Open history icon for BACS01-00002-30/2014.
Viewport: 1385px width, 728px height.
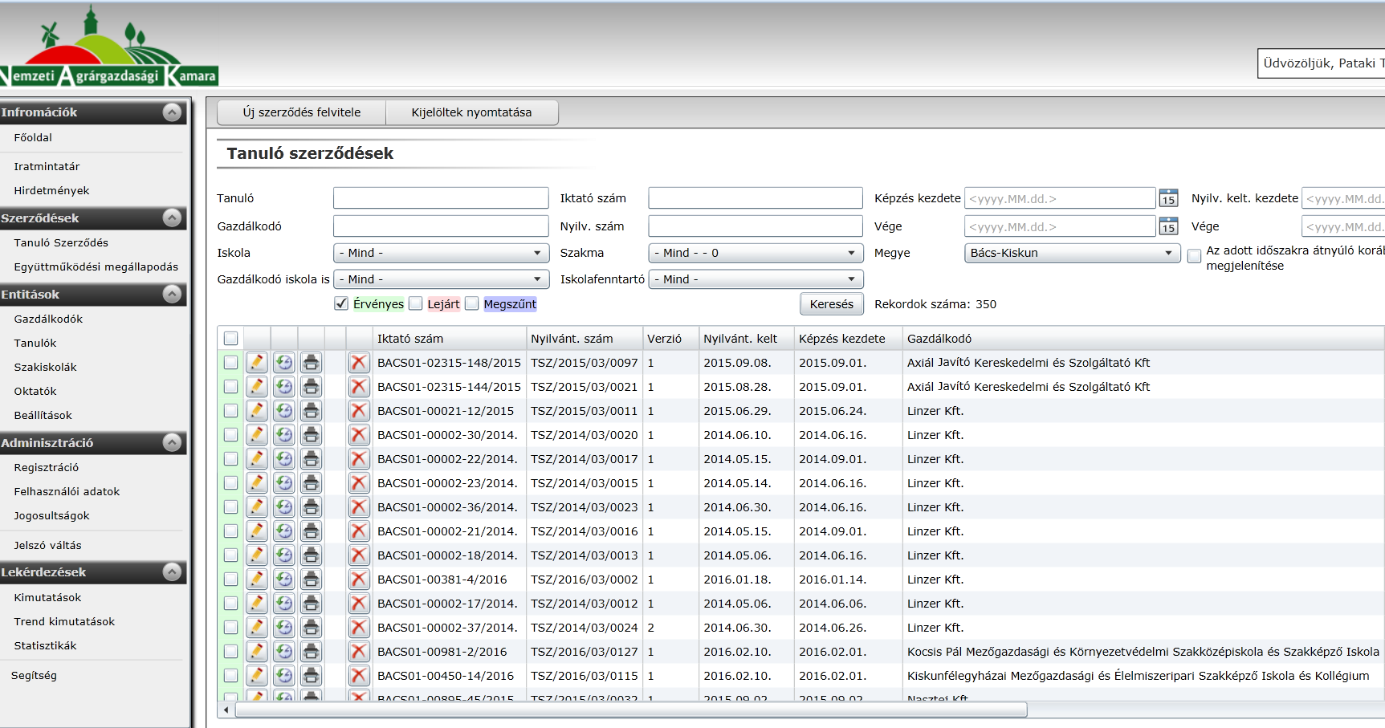click(x=284, y=435)
